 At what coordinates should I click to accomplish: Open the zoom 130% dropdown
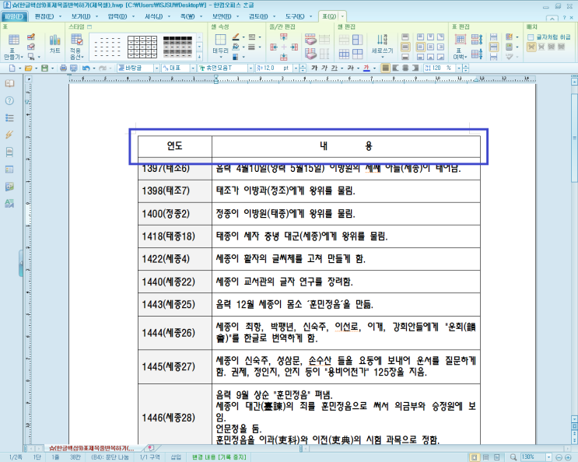tap(548, 457)
